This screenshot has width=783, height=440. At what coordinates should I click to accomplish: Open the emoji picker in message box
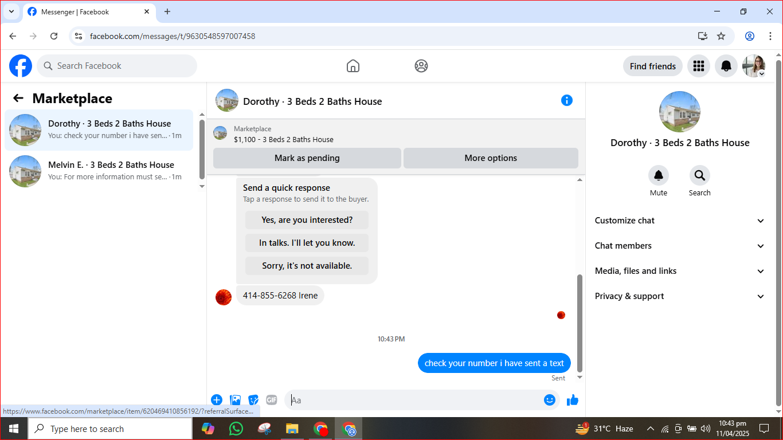(550, 400)
